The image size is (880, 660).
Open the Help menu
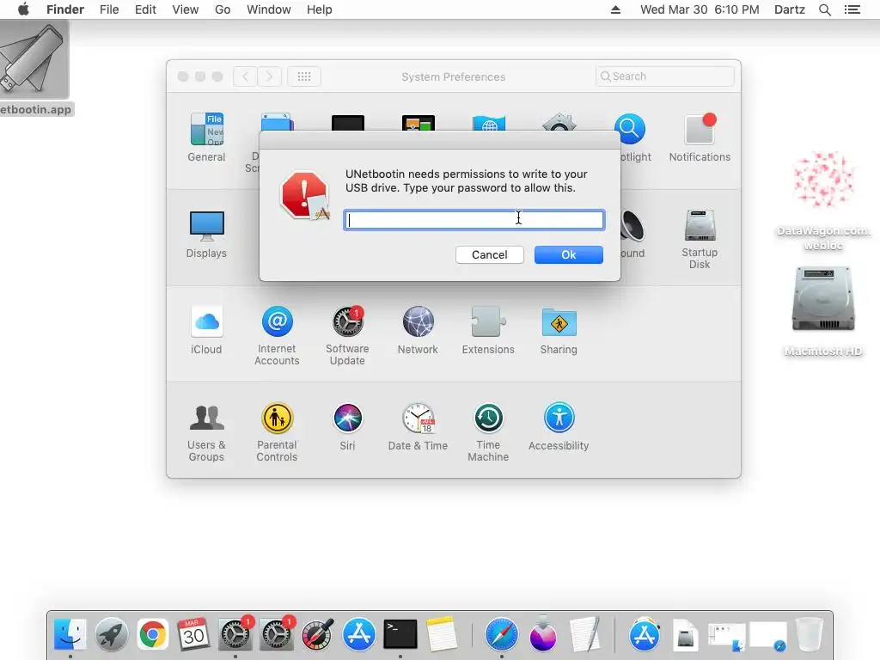point(320,9)
